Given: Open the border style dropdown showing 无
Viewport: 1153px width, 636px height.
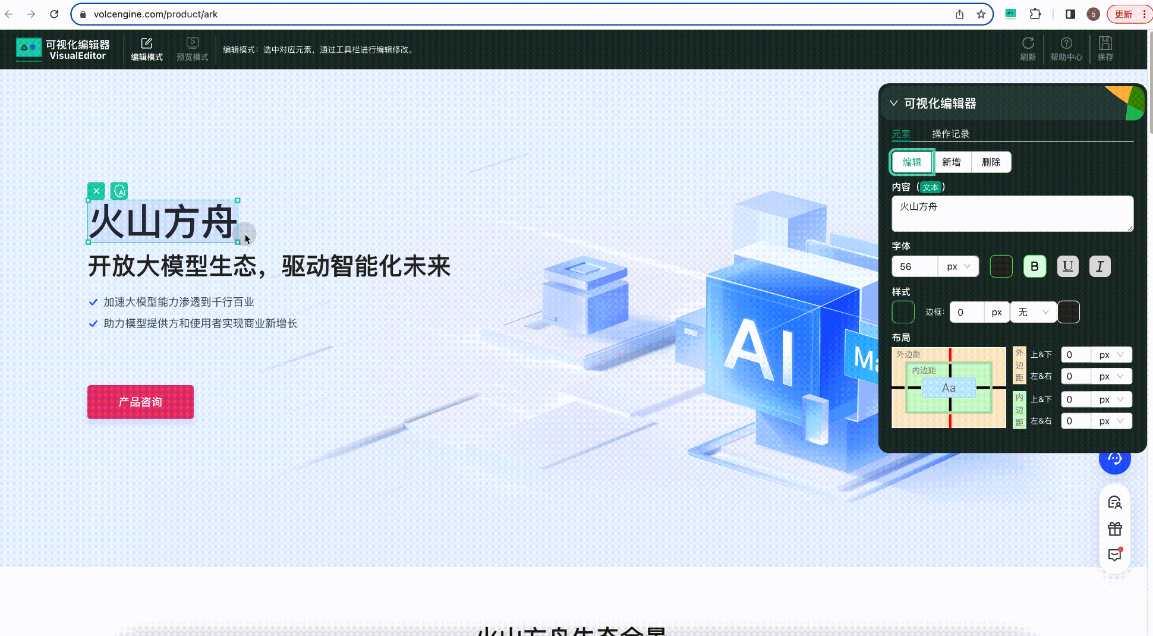Looking at the screenshot, I should click(1034, 312).
